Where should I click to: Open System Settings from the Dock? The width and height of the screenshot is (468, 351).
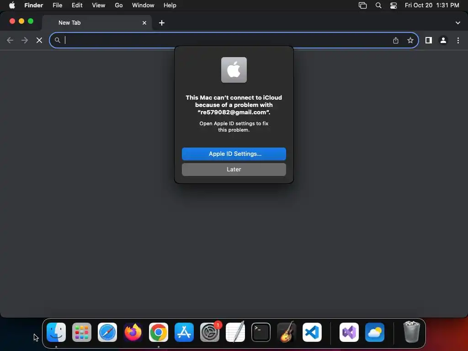(209, 332)
